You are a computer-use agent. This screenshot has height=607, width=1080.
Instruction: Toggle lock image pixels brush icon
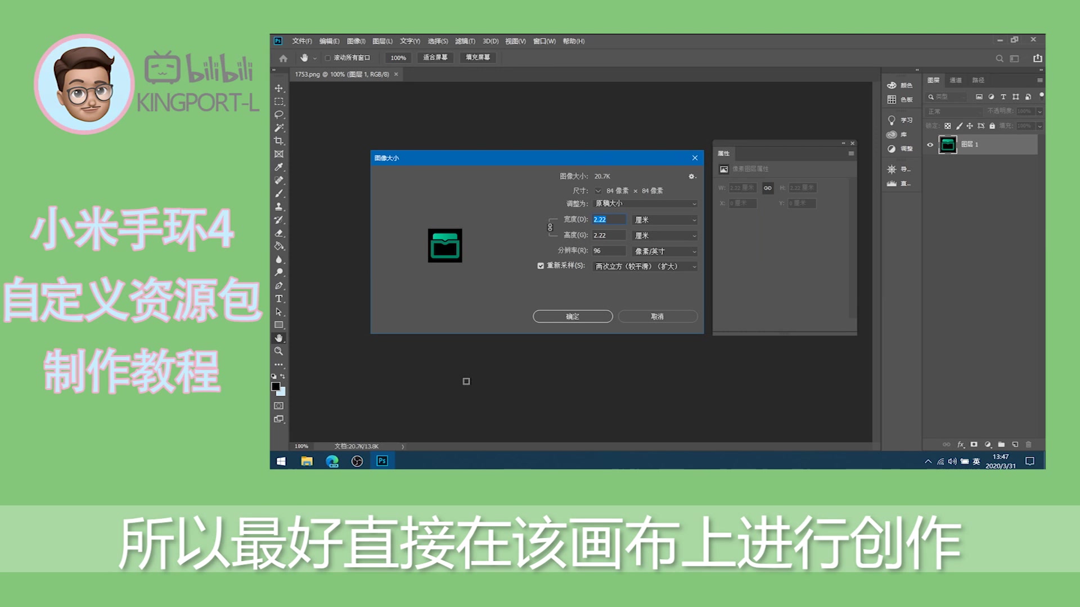pyautogui.click(x=959, y=126)
